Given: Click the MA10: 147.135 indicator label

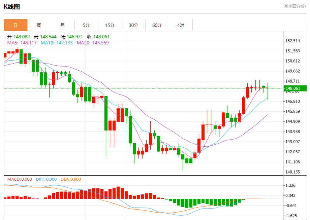Looking at the screenshot, I should coord(57,43).
